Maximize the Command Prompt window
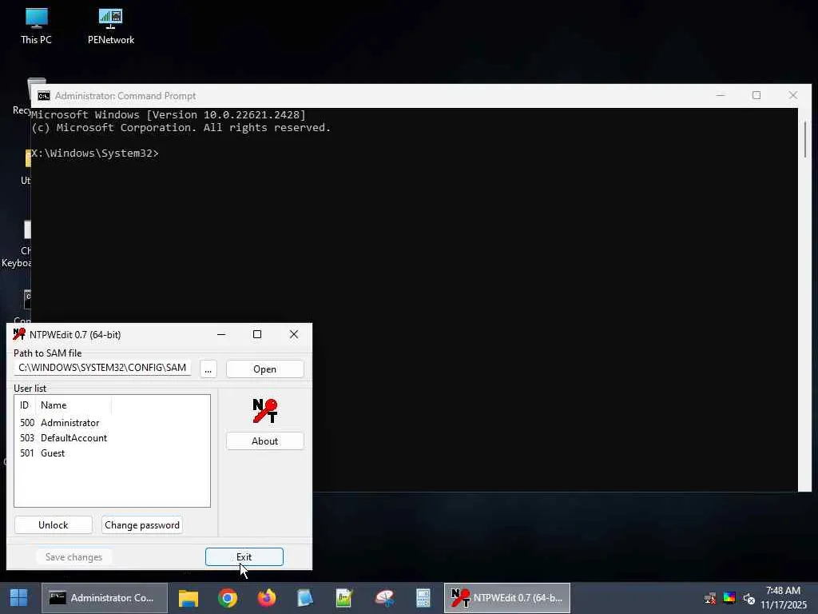 pos(756,95)
